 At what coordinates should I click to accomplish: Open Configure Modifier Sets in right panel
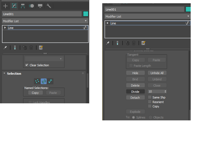pos(143,43)
